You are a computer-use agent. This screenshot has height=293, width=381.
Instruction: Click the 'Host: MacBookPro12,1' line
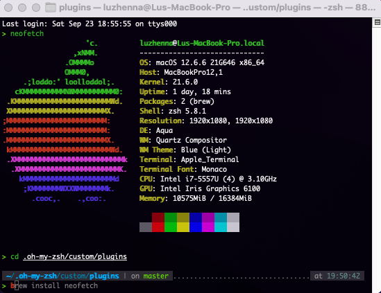181,72
